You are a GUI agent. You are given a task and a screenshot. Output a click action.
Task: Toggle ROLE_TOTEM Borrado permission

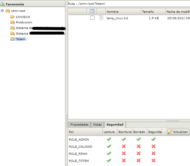pyautogui.click(x=138, y=161)
